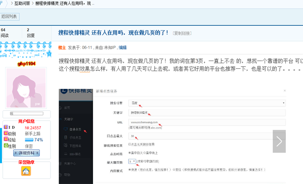The height and width of the screenshot is (184, 303).
Task: Show next image with right arrow
Action: (279, 141)
